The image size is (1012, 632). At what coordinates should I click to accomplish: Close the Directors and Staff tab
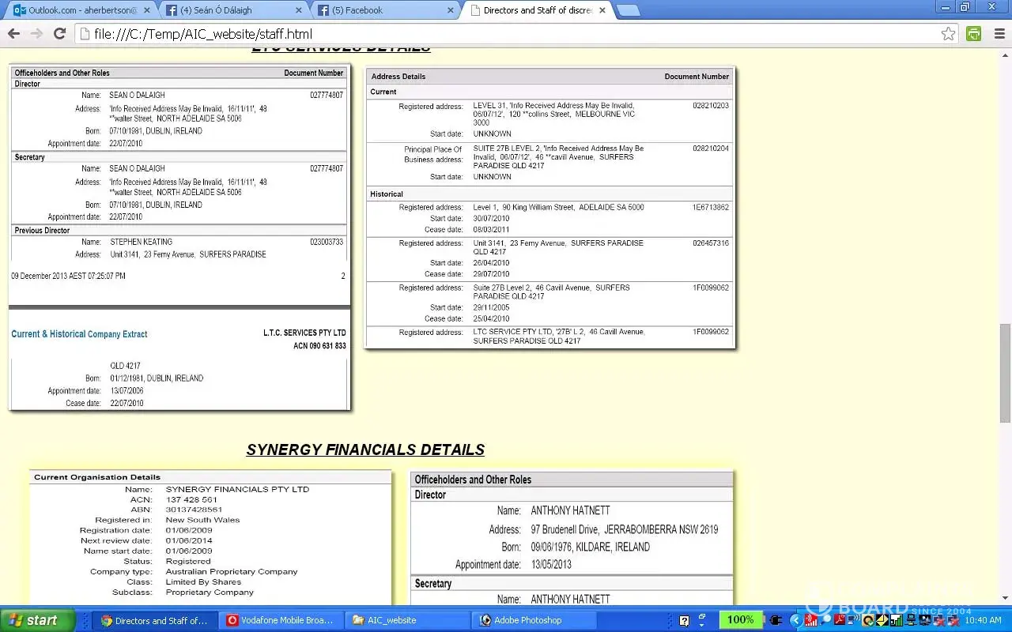coord(603,10)
